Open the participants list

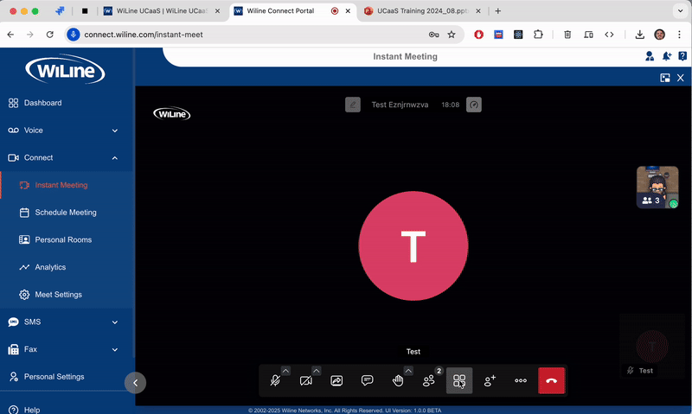[428, 380]
